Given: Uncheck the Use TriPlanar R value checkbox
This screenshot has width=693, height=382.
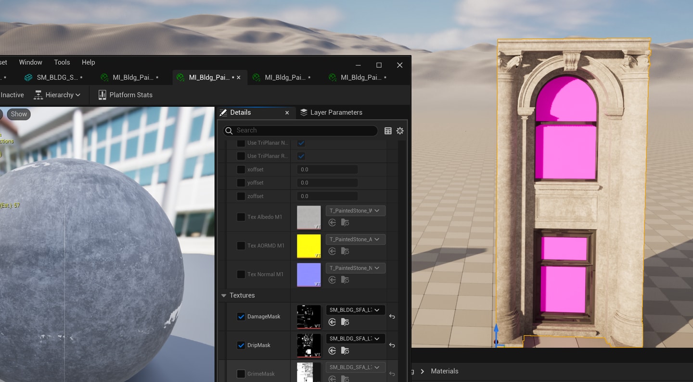Looking at the screenshot, I should (x=301, y=156).
